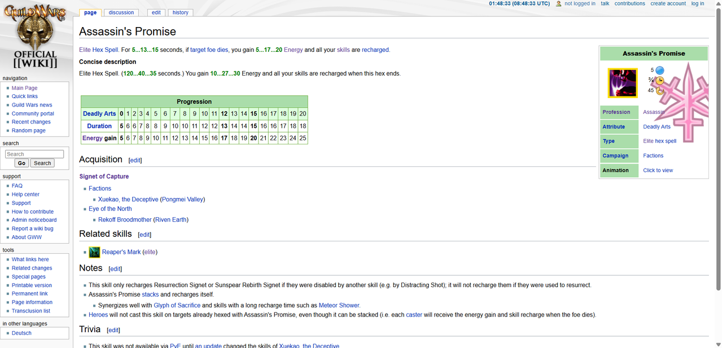722x348 pixels.
Task: Open Recent changes in the sidebar
Action: [31, 122]
